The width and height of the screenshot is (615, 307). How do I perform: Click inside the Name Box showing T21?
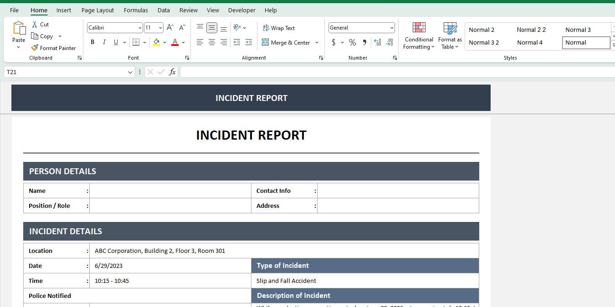[x=64, y=72]
